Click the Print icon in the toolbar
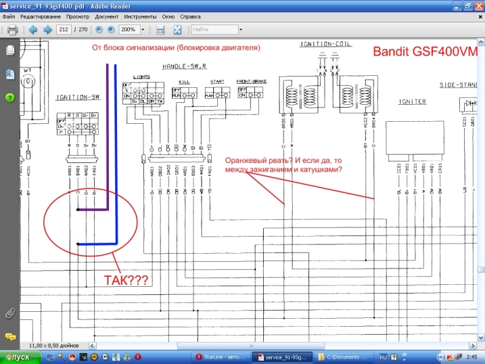This screenshot has width=485, height=364. (x=11, y=30)
